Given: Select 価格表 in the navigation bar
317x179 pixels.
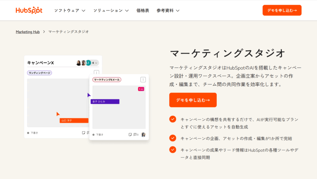Looking at the screenshot, I should click(x=143, y=10).
